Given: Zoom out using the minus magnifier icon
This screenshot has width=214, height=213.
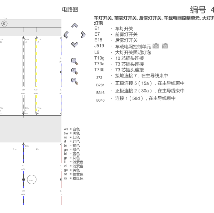Looking at the screenshot, I should [75, 81].
